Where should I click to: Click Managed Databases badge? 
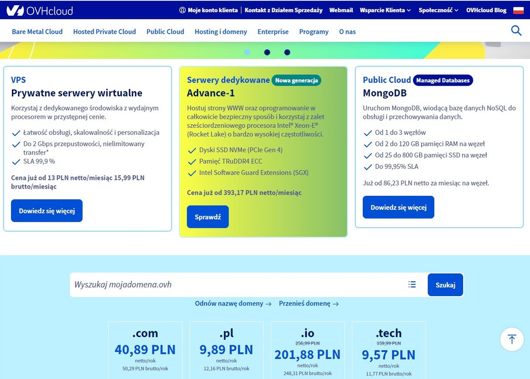(x=443, y=81)
